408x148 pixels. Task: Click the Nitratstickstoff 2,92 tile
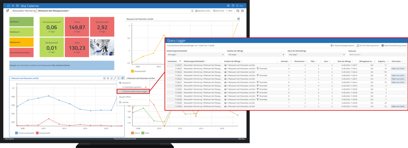pos(102,27)
